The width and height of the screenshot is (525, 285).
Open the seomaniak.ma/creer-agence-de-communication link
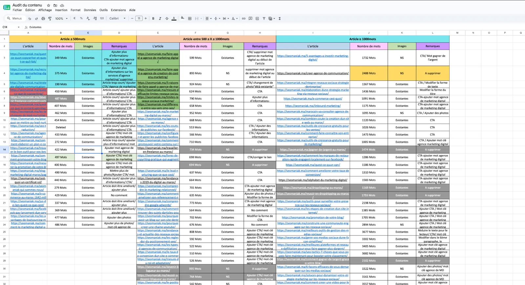pyautogui.click(x=313, y=73)
